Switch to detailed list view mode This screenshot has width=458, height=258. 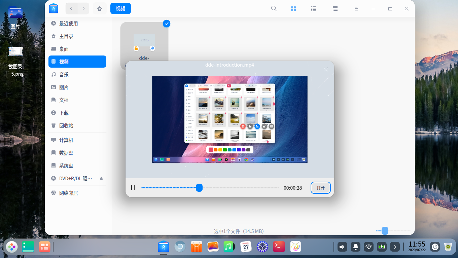tap(335, 8)
